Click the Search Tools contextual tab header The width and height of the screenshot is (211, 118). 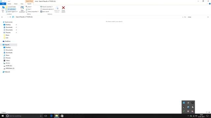click(29, 1)
